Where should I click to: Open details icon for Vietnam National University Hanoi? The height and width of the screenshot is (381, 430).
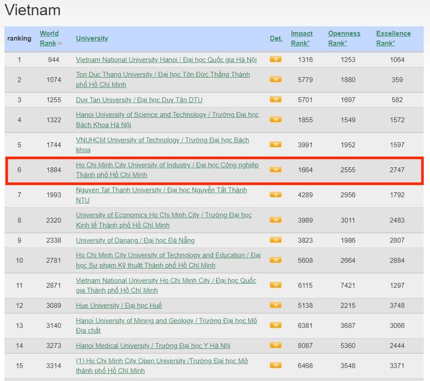point(275,60)
